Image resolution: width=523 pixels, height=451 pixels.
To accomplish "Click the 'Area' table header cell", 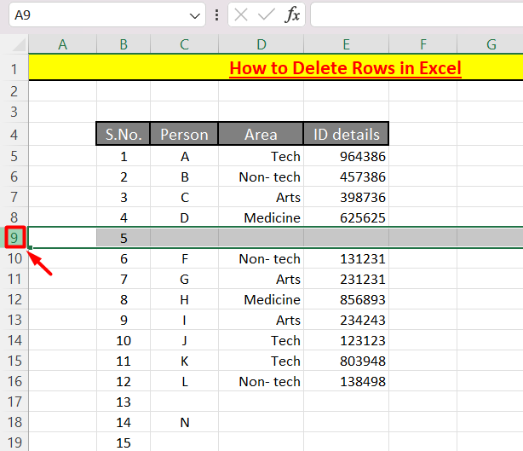I will point(261,134).
